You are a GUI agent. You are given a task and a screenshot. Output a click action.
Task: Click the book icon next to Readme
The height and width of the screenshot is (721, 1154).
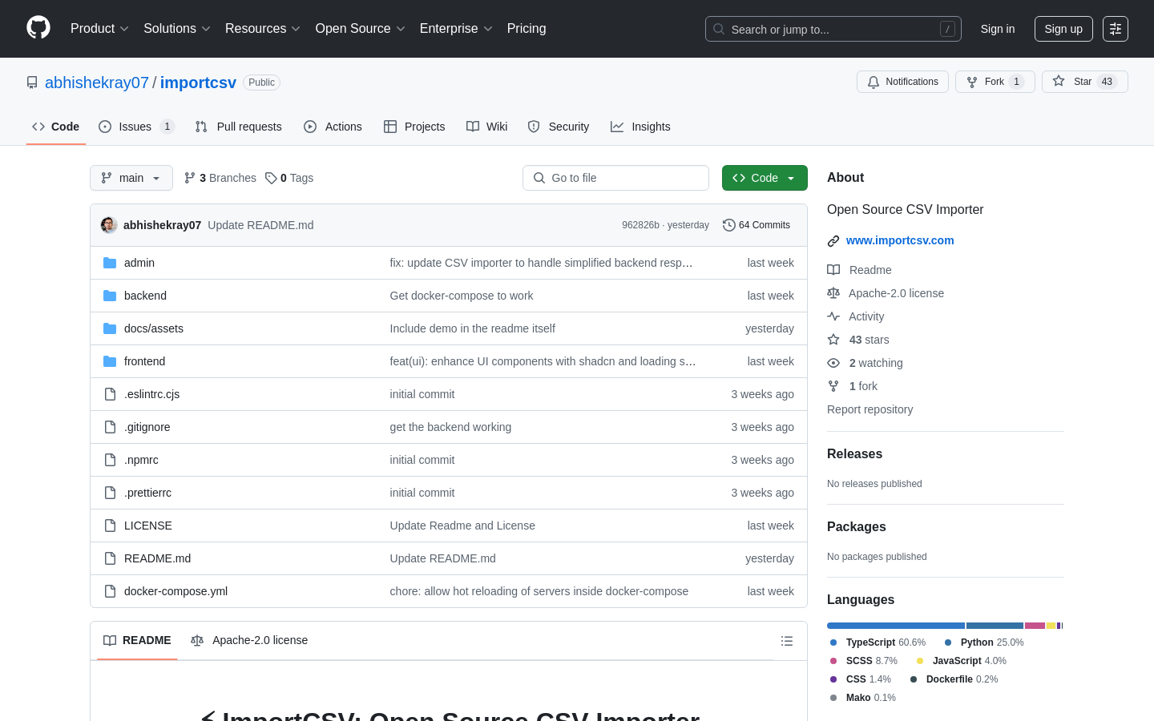(833, 270)
